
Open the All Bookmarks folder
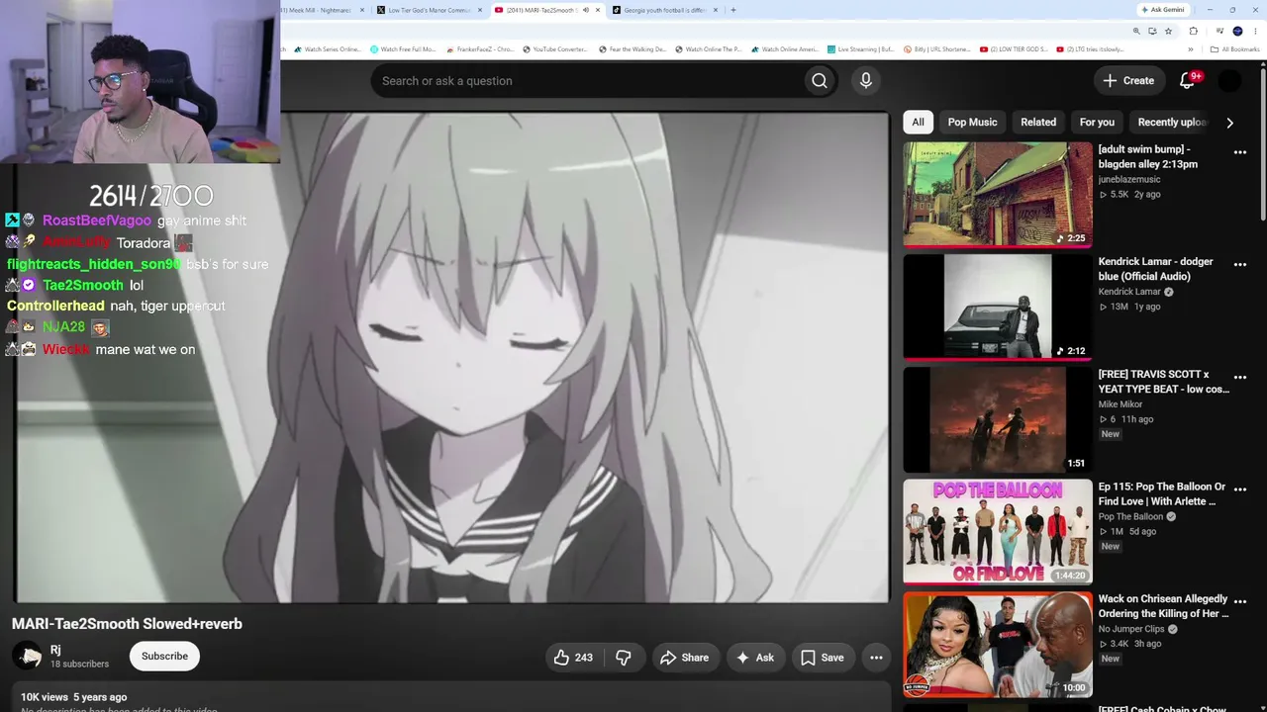pos(1235,49)
